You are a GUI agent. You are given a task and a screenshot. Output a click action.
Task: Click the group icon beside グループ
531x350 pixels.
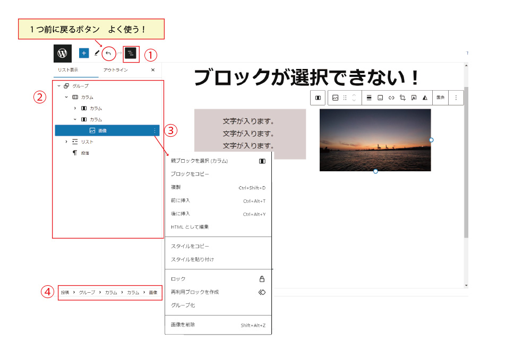(x=66, y=86)
